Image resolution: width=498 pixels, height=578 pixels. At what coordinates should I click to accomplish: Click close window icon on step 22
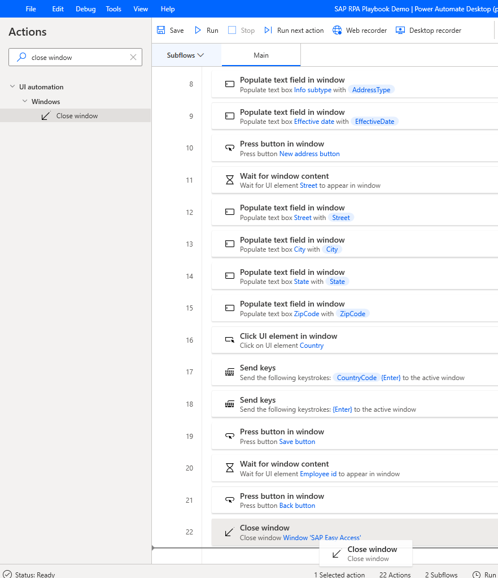coord(229,532)
